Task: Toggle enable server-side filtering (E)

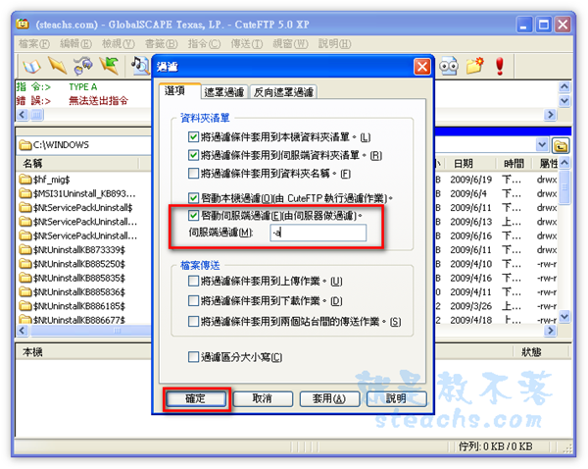Action: pos(193,215)
